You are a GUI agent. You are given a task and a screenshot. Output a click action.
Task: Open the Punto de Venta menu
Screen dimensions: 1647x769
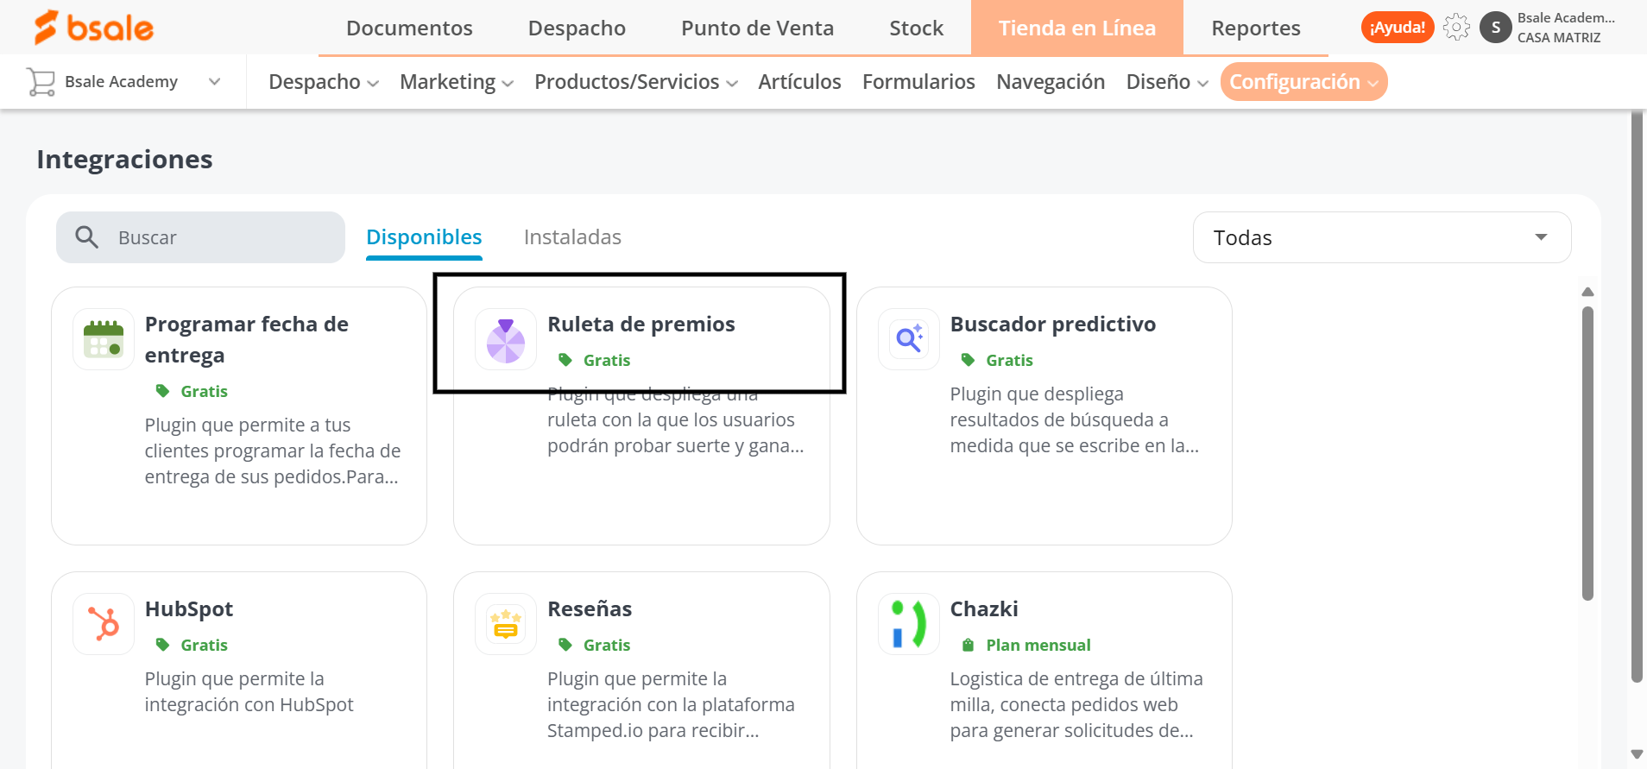pos(757,28)
